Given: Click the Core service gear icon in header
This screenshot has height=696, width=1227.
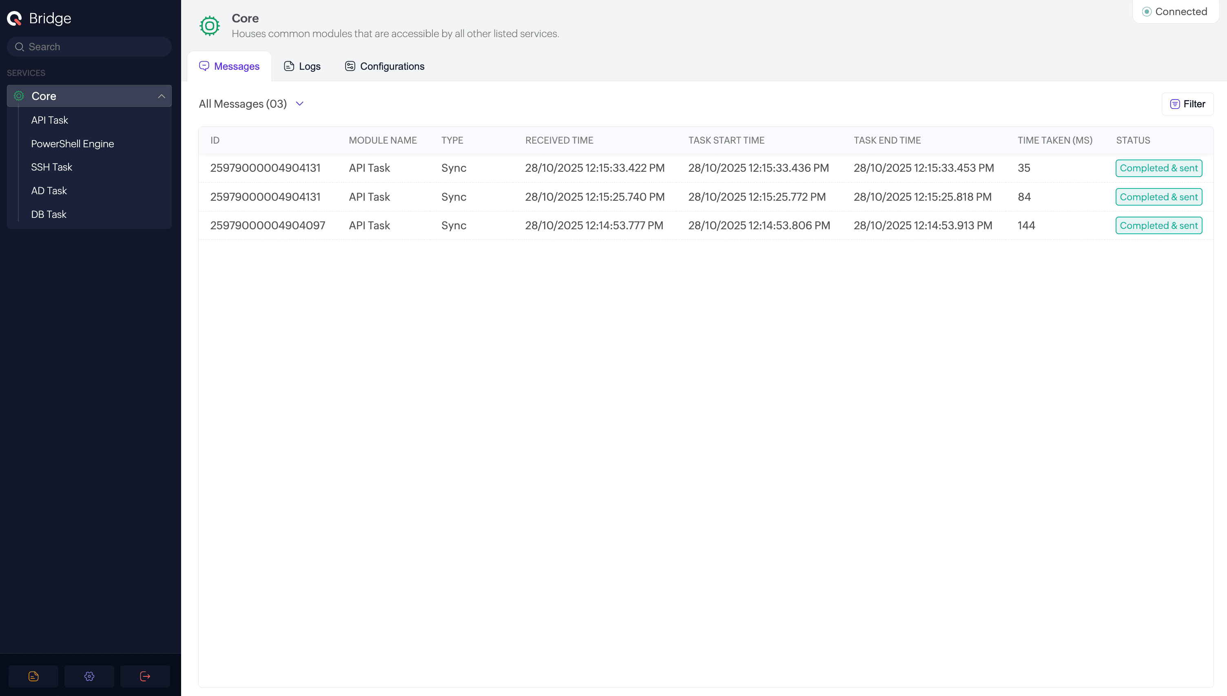Looking at the screenshot, I should (209, 26).
